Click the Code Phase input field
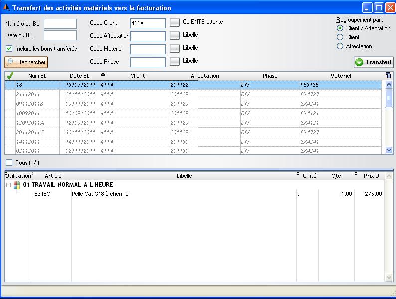The image size is (396, 299). point(148,62)
